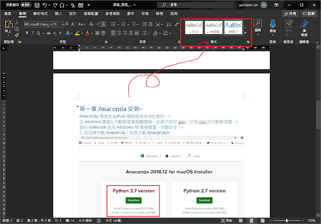Show paragraph marks icon

[x=177, y=25]
